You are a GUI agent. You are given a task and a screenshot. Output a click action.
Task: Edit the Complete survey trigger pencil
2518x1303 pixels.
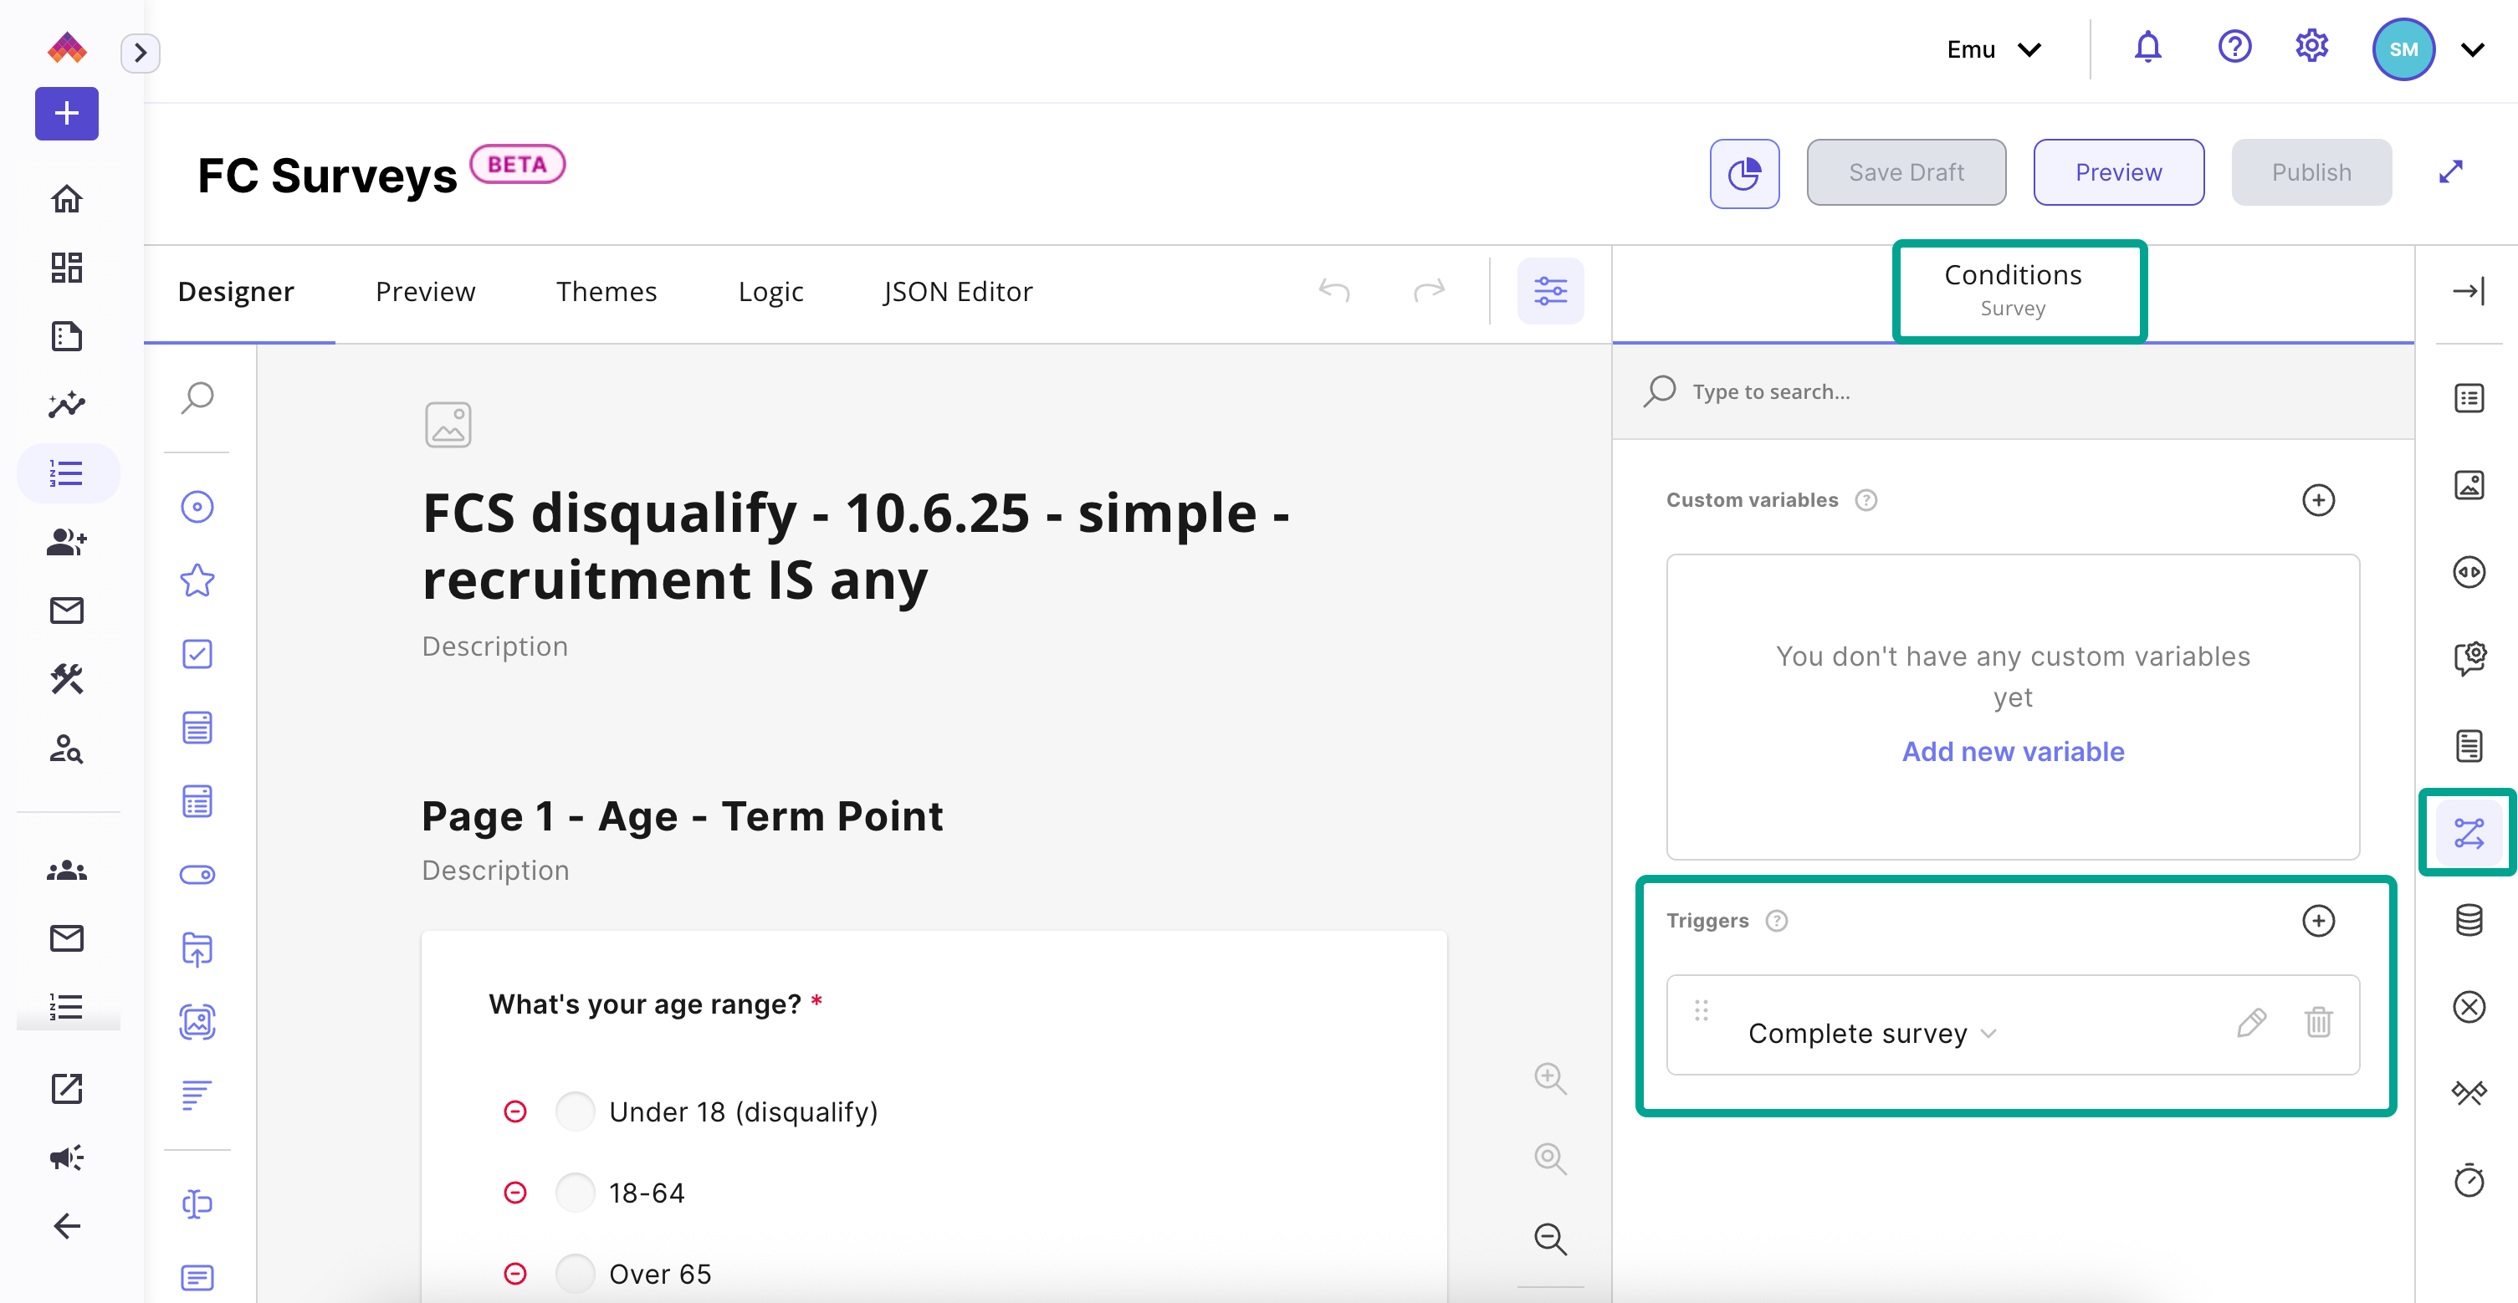point(2250,1023)
